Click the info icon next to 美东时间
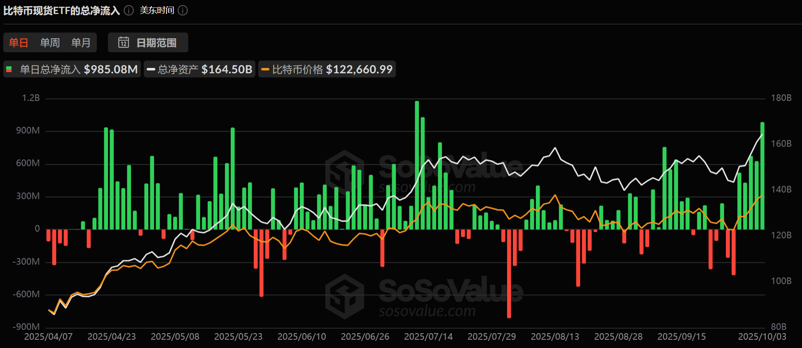This screenshot has width=802, height=348. point(183,10)
